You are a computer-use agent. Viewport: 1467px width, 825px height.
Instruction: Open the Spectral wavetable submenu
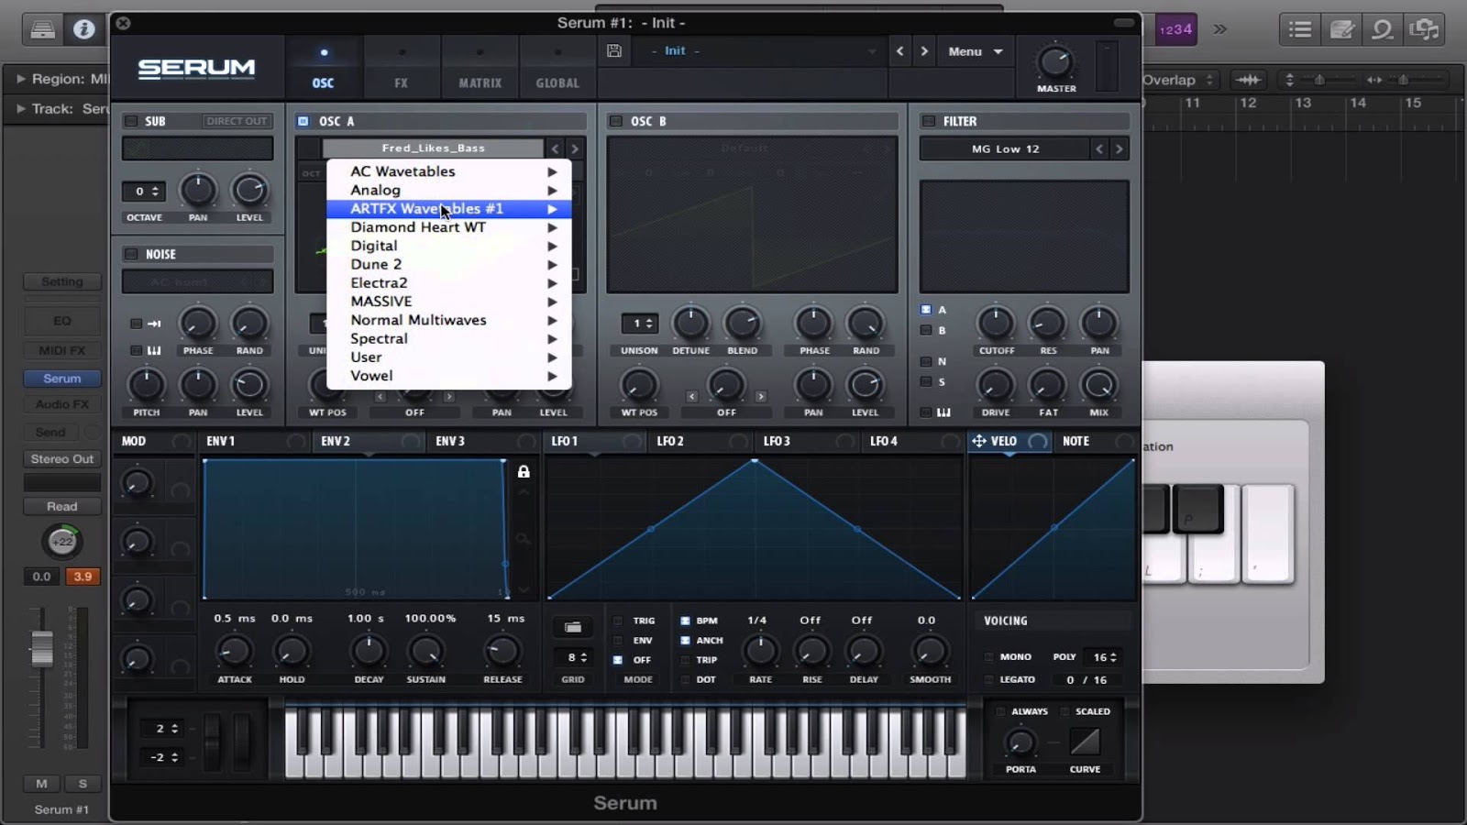pos(449,338)
